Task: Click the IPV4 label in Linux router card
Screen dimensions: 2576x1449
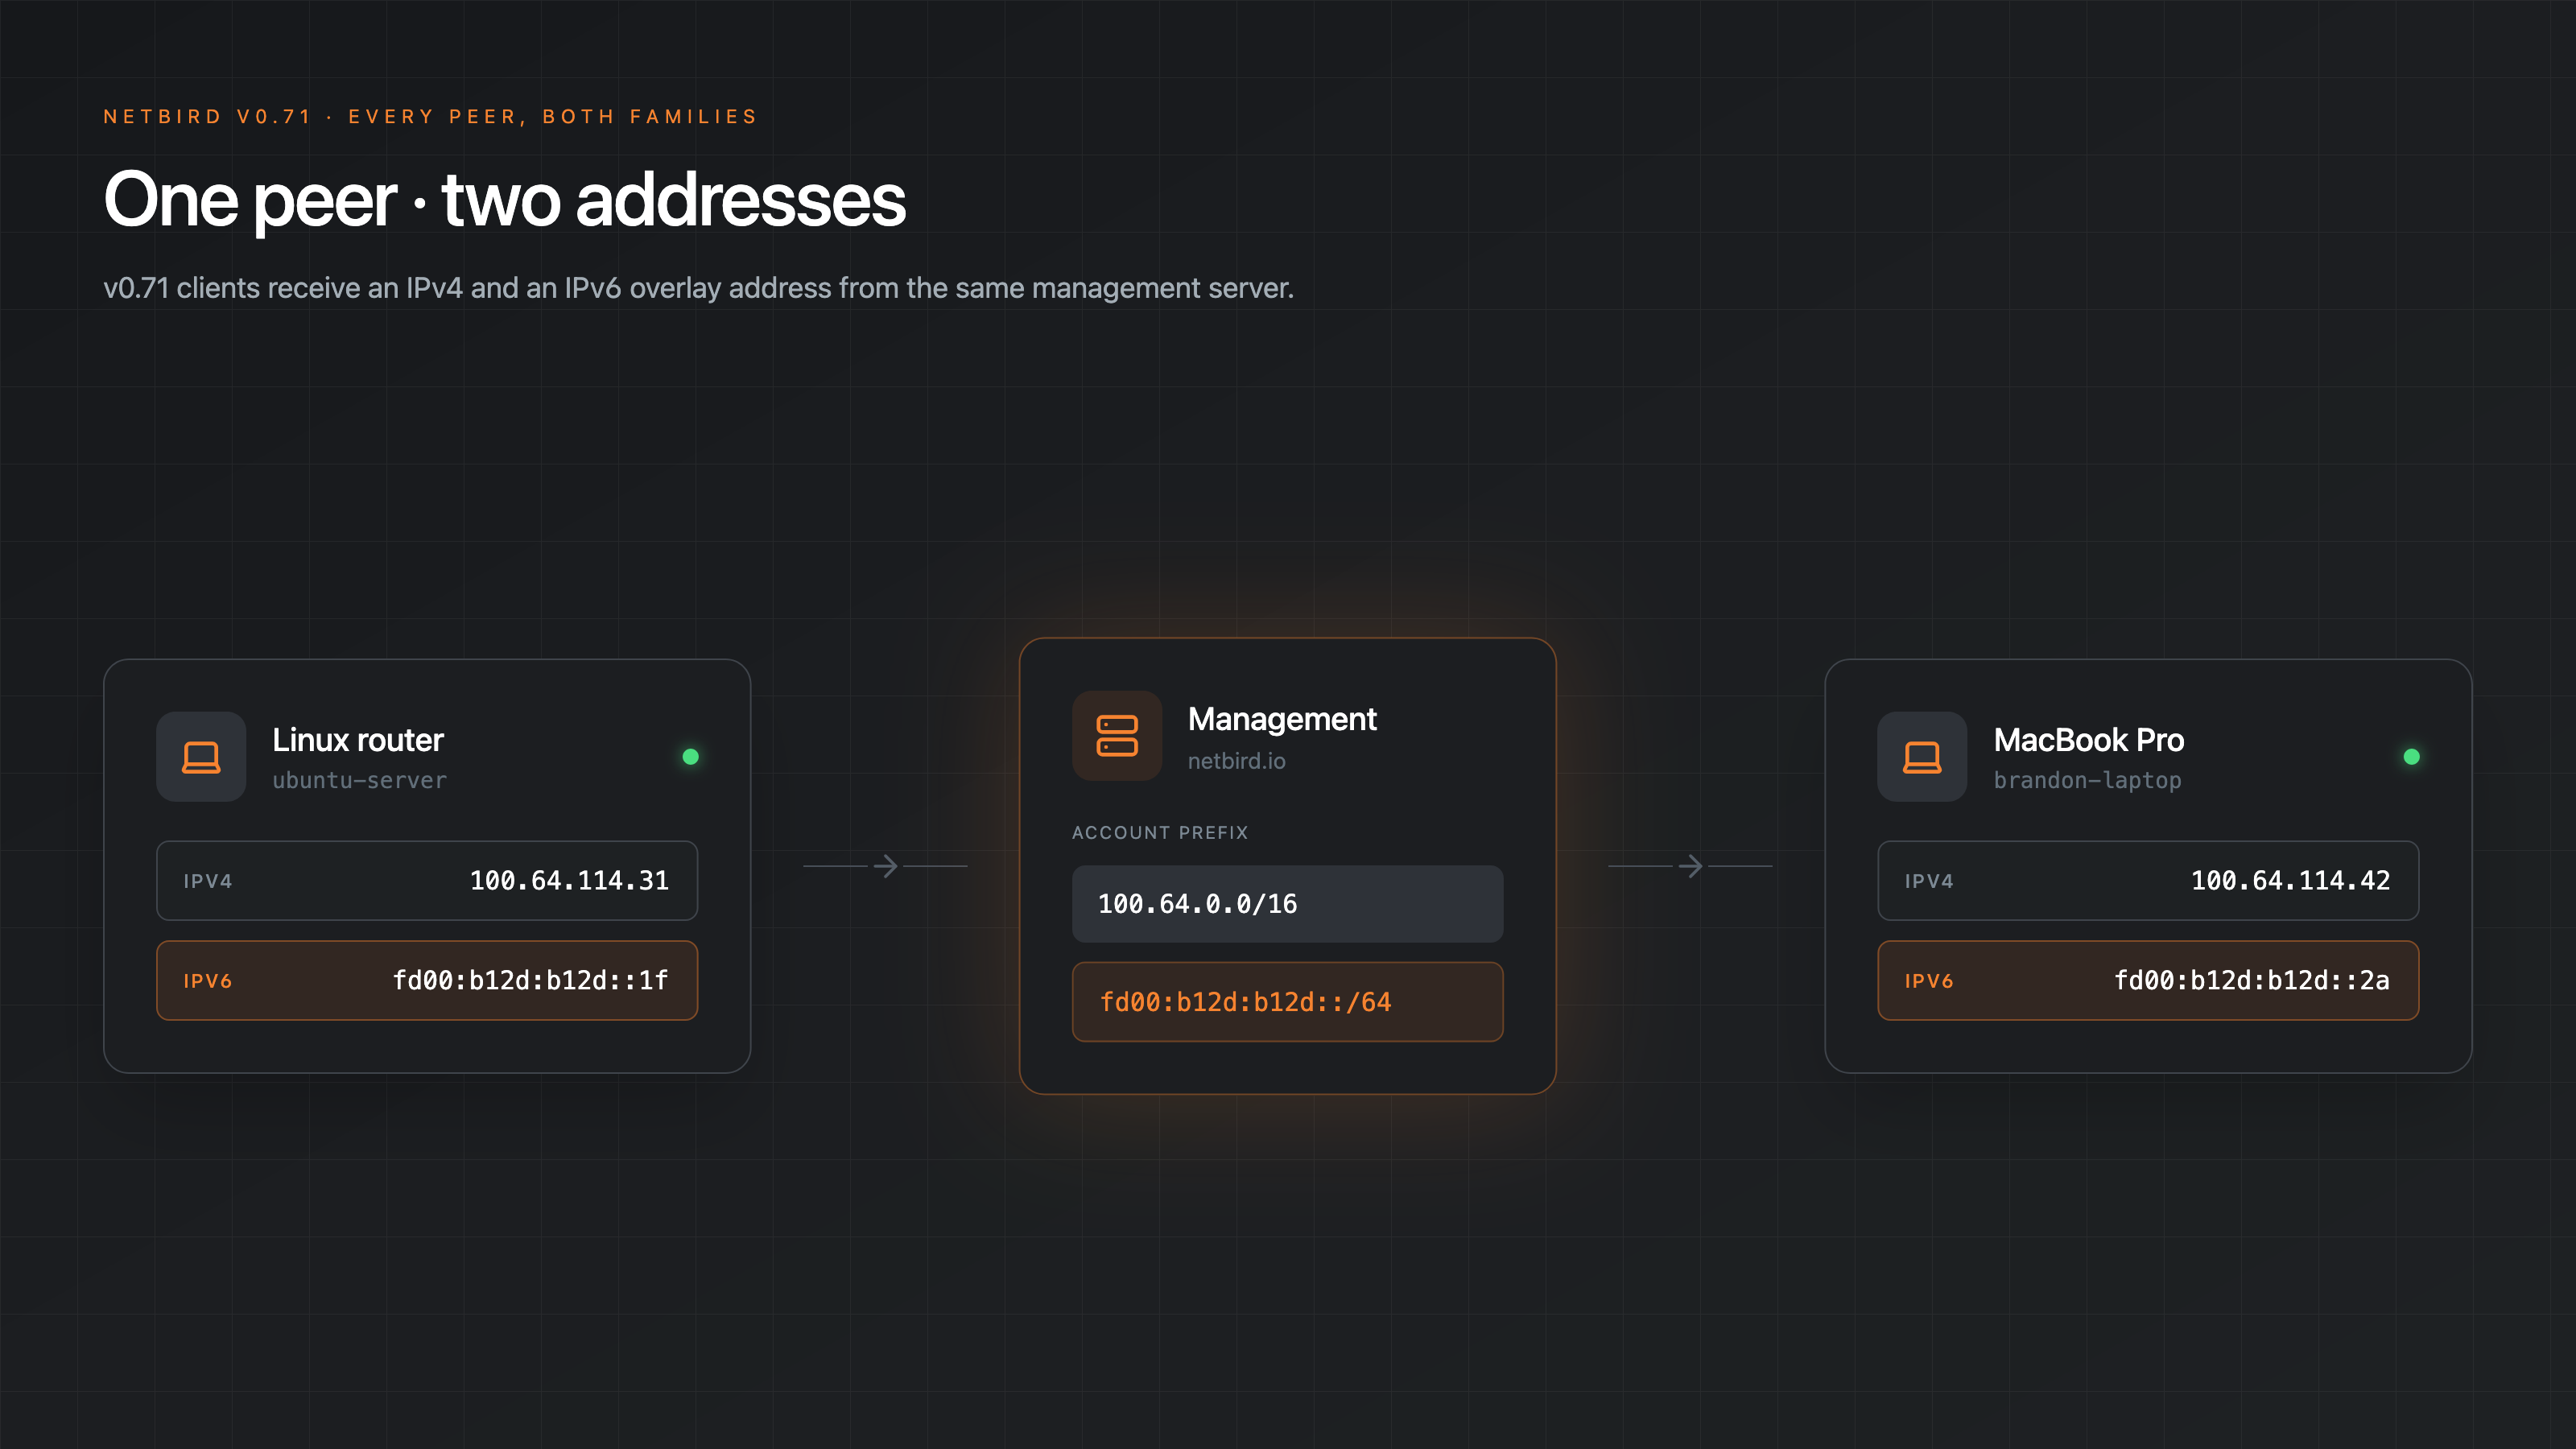Action: 208,881
